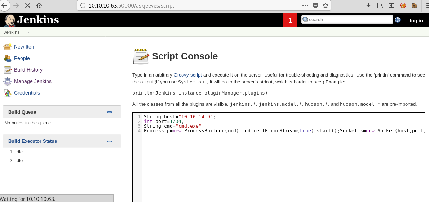
Task: Click the println example code text
Action: pos(200,93)
